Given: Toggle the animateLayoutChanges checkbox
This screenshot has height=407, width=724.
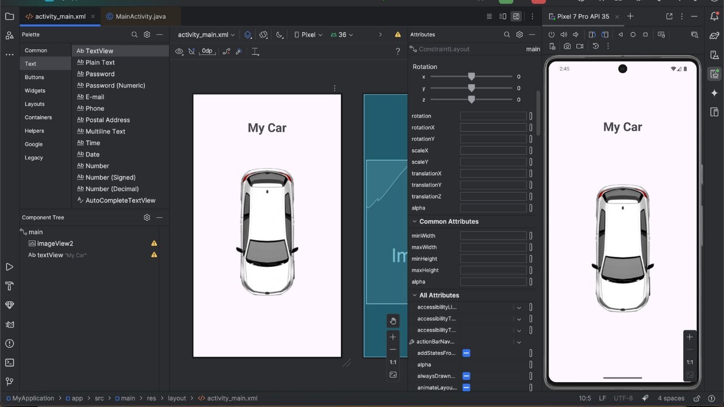Looking at the screenshot, I should coord(467,387).
